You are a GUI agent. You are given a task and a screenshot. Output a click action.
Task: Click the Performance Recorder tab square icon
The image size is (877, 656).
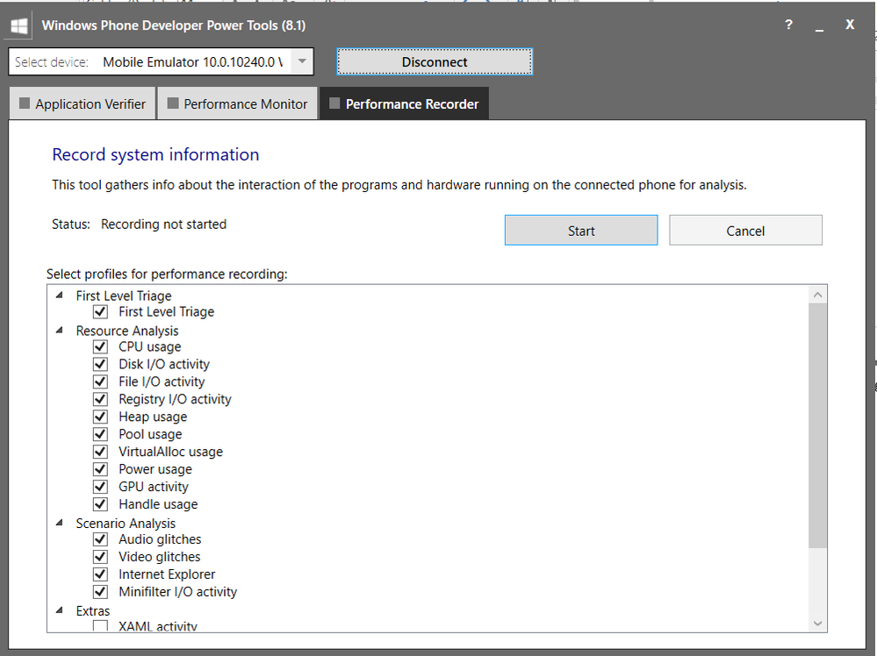click(x=334, y=103)
